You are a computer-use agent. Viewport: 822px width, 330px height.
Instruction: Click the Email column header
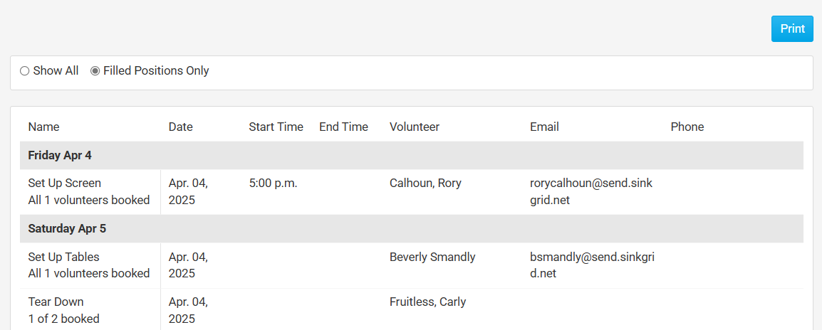coord(544,127)
